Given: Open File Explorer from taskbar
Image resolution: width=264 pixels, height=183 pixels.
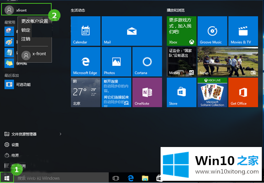Looking at the screenshot, I should pyautogui.click(x=145, y=178).
